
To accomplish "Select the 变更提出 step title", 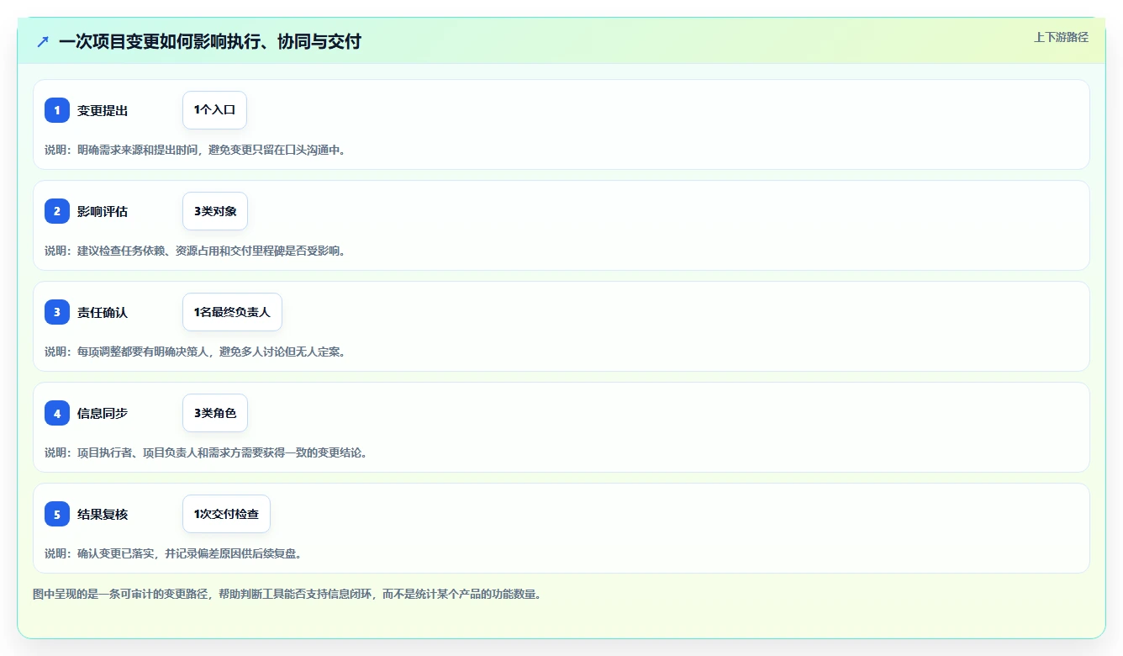I will [x=103, y=110].
